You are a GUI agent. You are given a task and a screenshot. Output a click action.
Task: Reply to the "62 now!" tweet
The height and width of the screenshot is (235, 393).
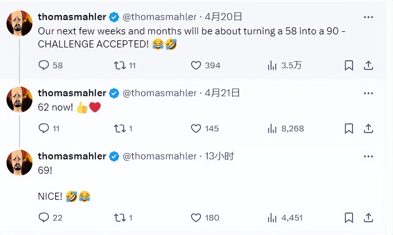[44, 129]
